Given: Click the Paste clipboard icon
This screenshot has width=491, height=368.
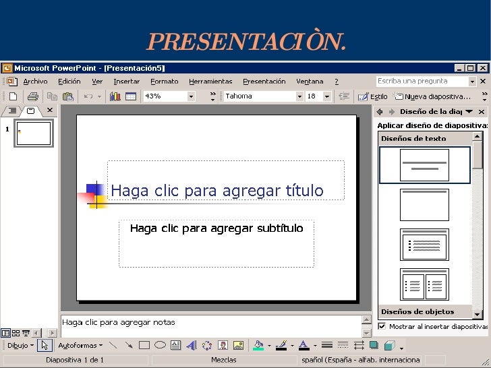Looking at the screenshot, I should tap(68, 96).
